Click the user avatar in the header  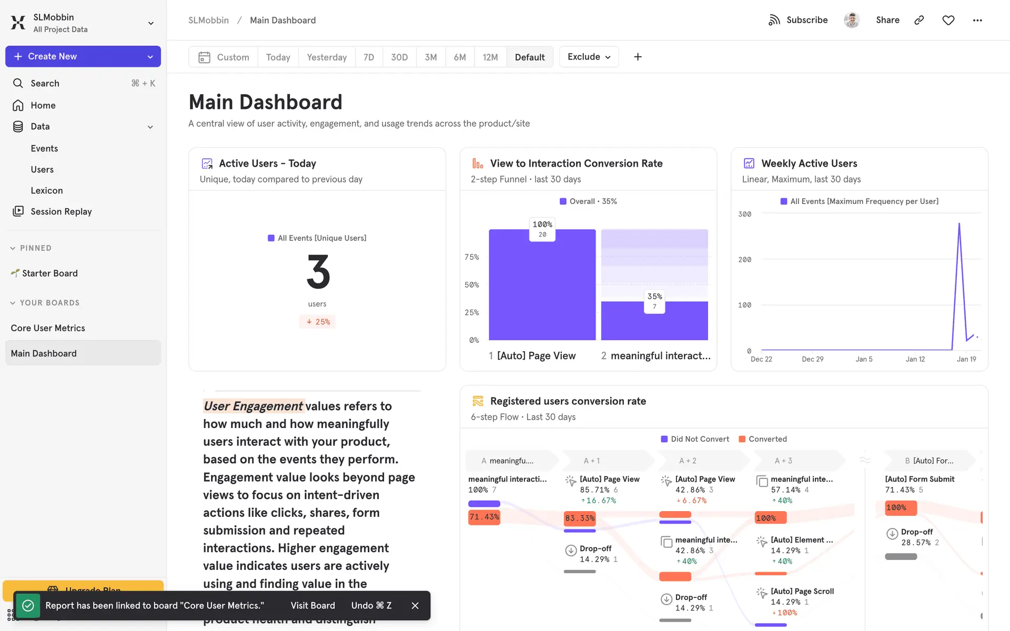(x=851, y=20)
